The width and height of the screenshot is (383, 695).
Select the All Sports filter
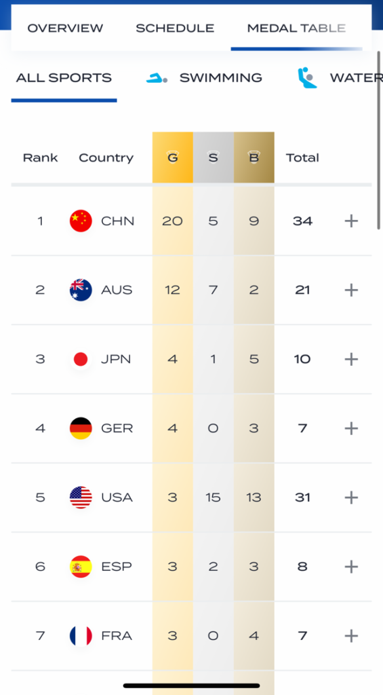(x=64, y=78)
